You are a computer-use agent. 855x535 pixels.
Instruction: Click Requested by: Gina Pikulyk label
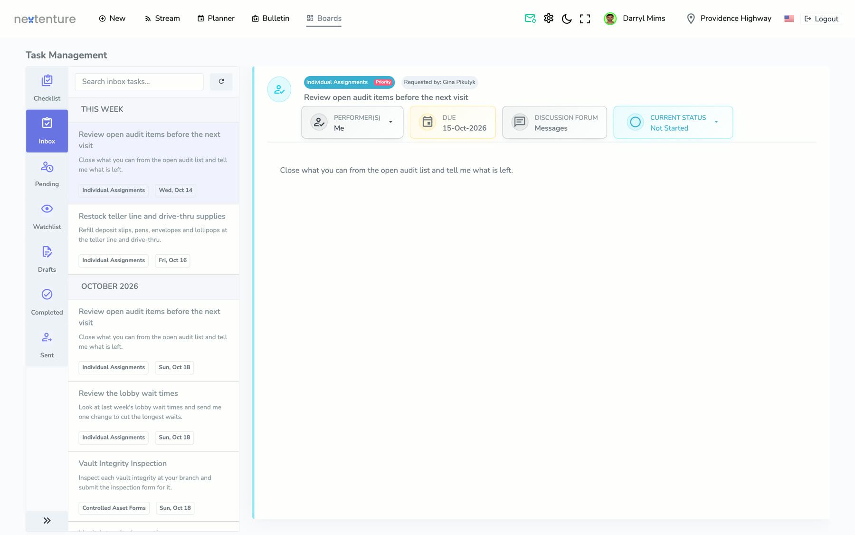coord(439,82)
